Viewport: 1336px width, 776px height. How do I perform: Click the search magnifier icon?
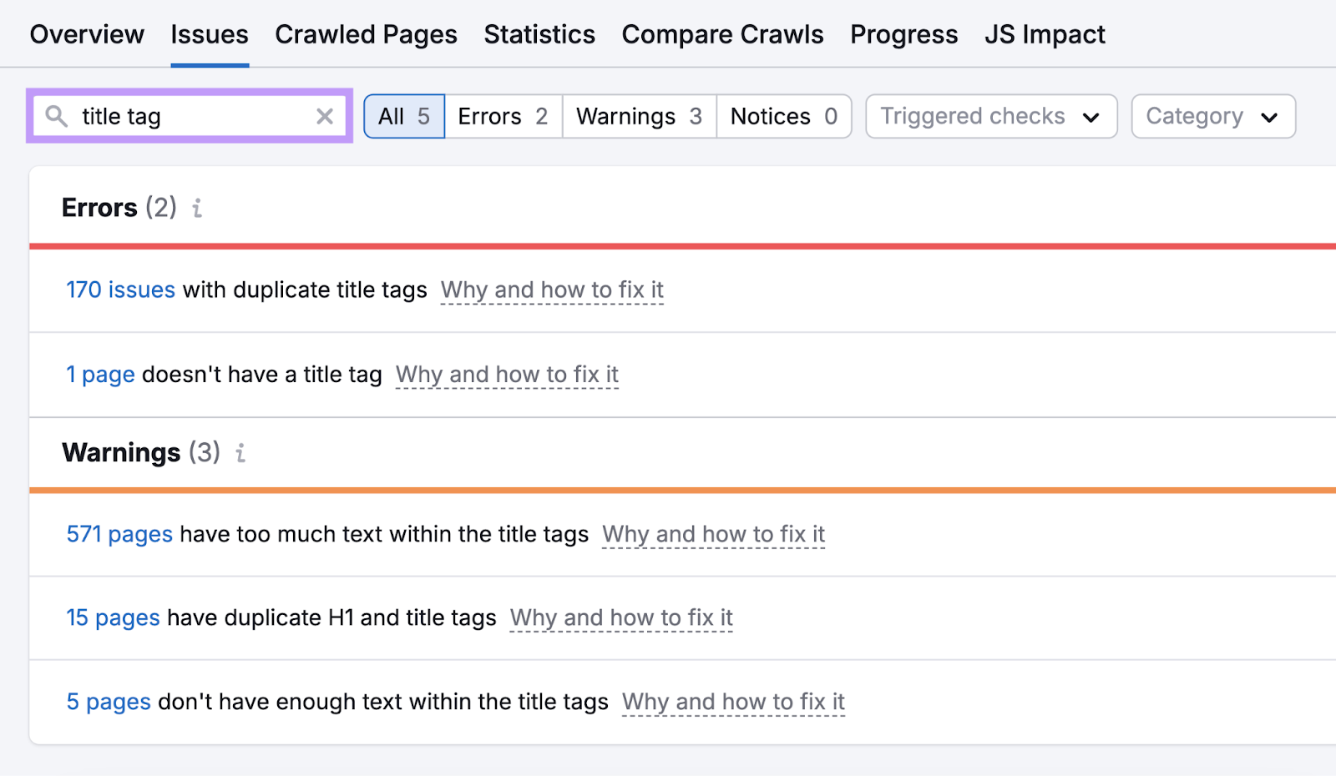coord(56,116)
